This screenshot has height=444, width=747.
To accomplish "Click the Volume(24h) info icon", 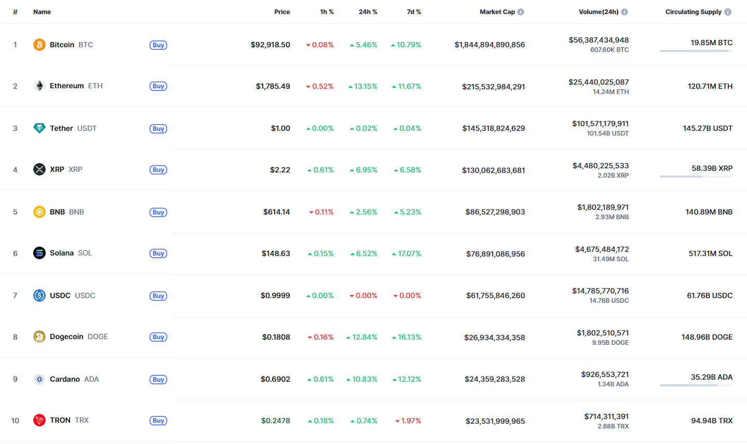I will tap(624, 12).
